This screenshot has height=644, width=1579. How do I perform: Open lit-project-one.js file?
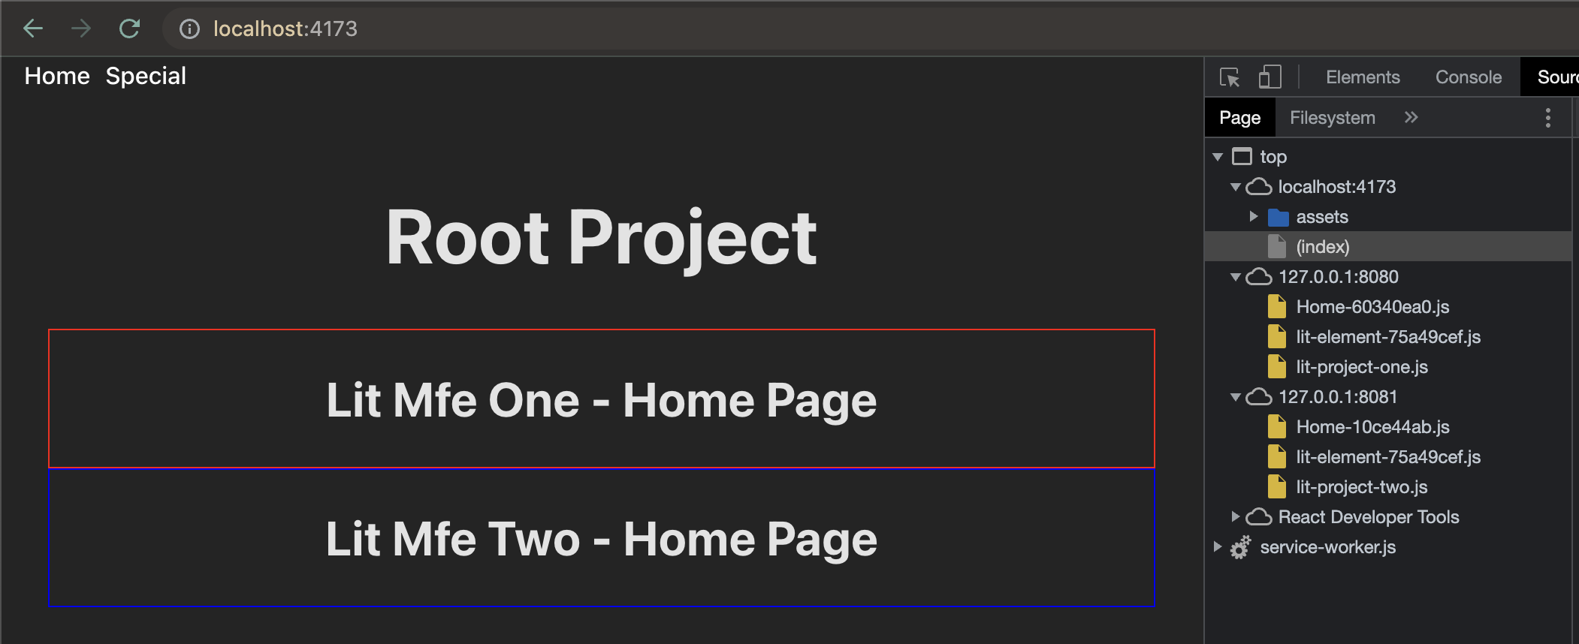point(1361,367)
